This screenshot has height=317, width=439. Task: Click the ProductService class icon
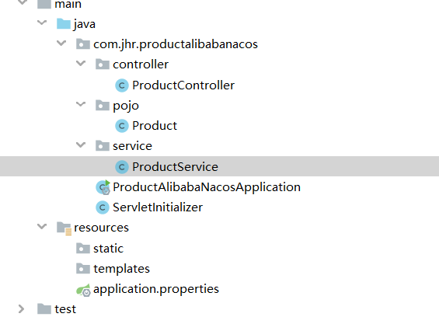pyautogui.click(x=122, y=167)
